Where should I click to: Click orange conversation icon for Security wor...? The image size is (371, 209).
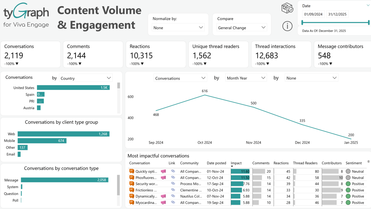(x=131, y=184)
